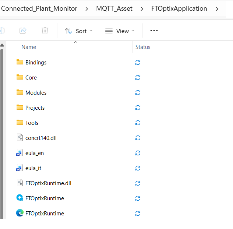Select concrt140.dll file icon
This screenshot has width=233, height=229.
pyautogui.click(x=20, y=137)
